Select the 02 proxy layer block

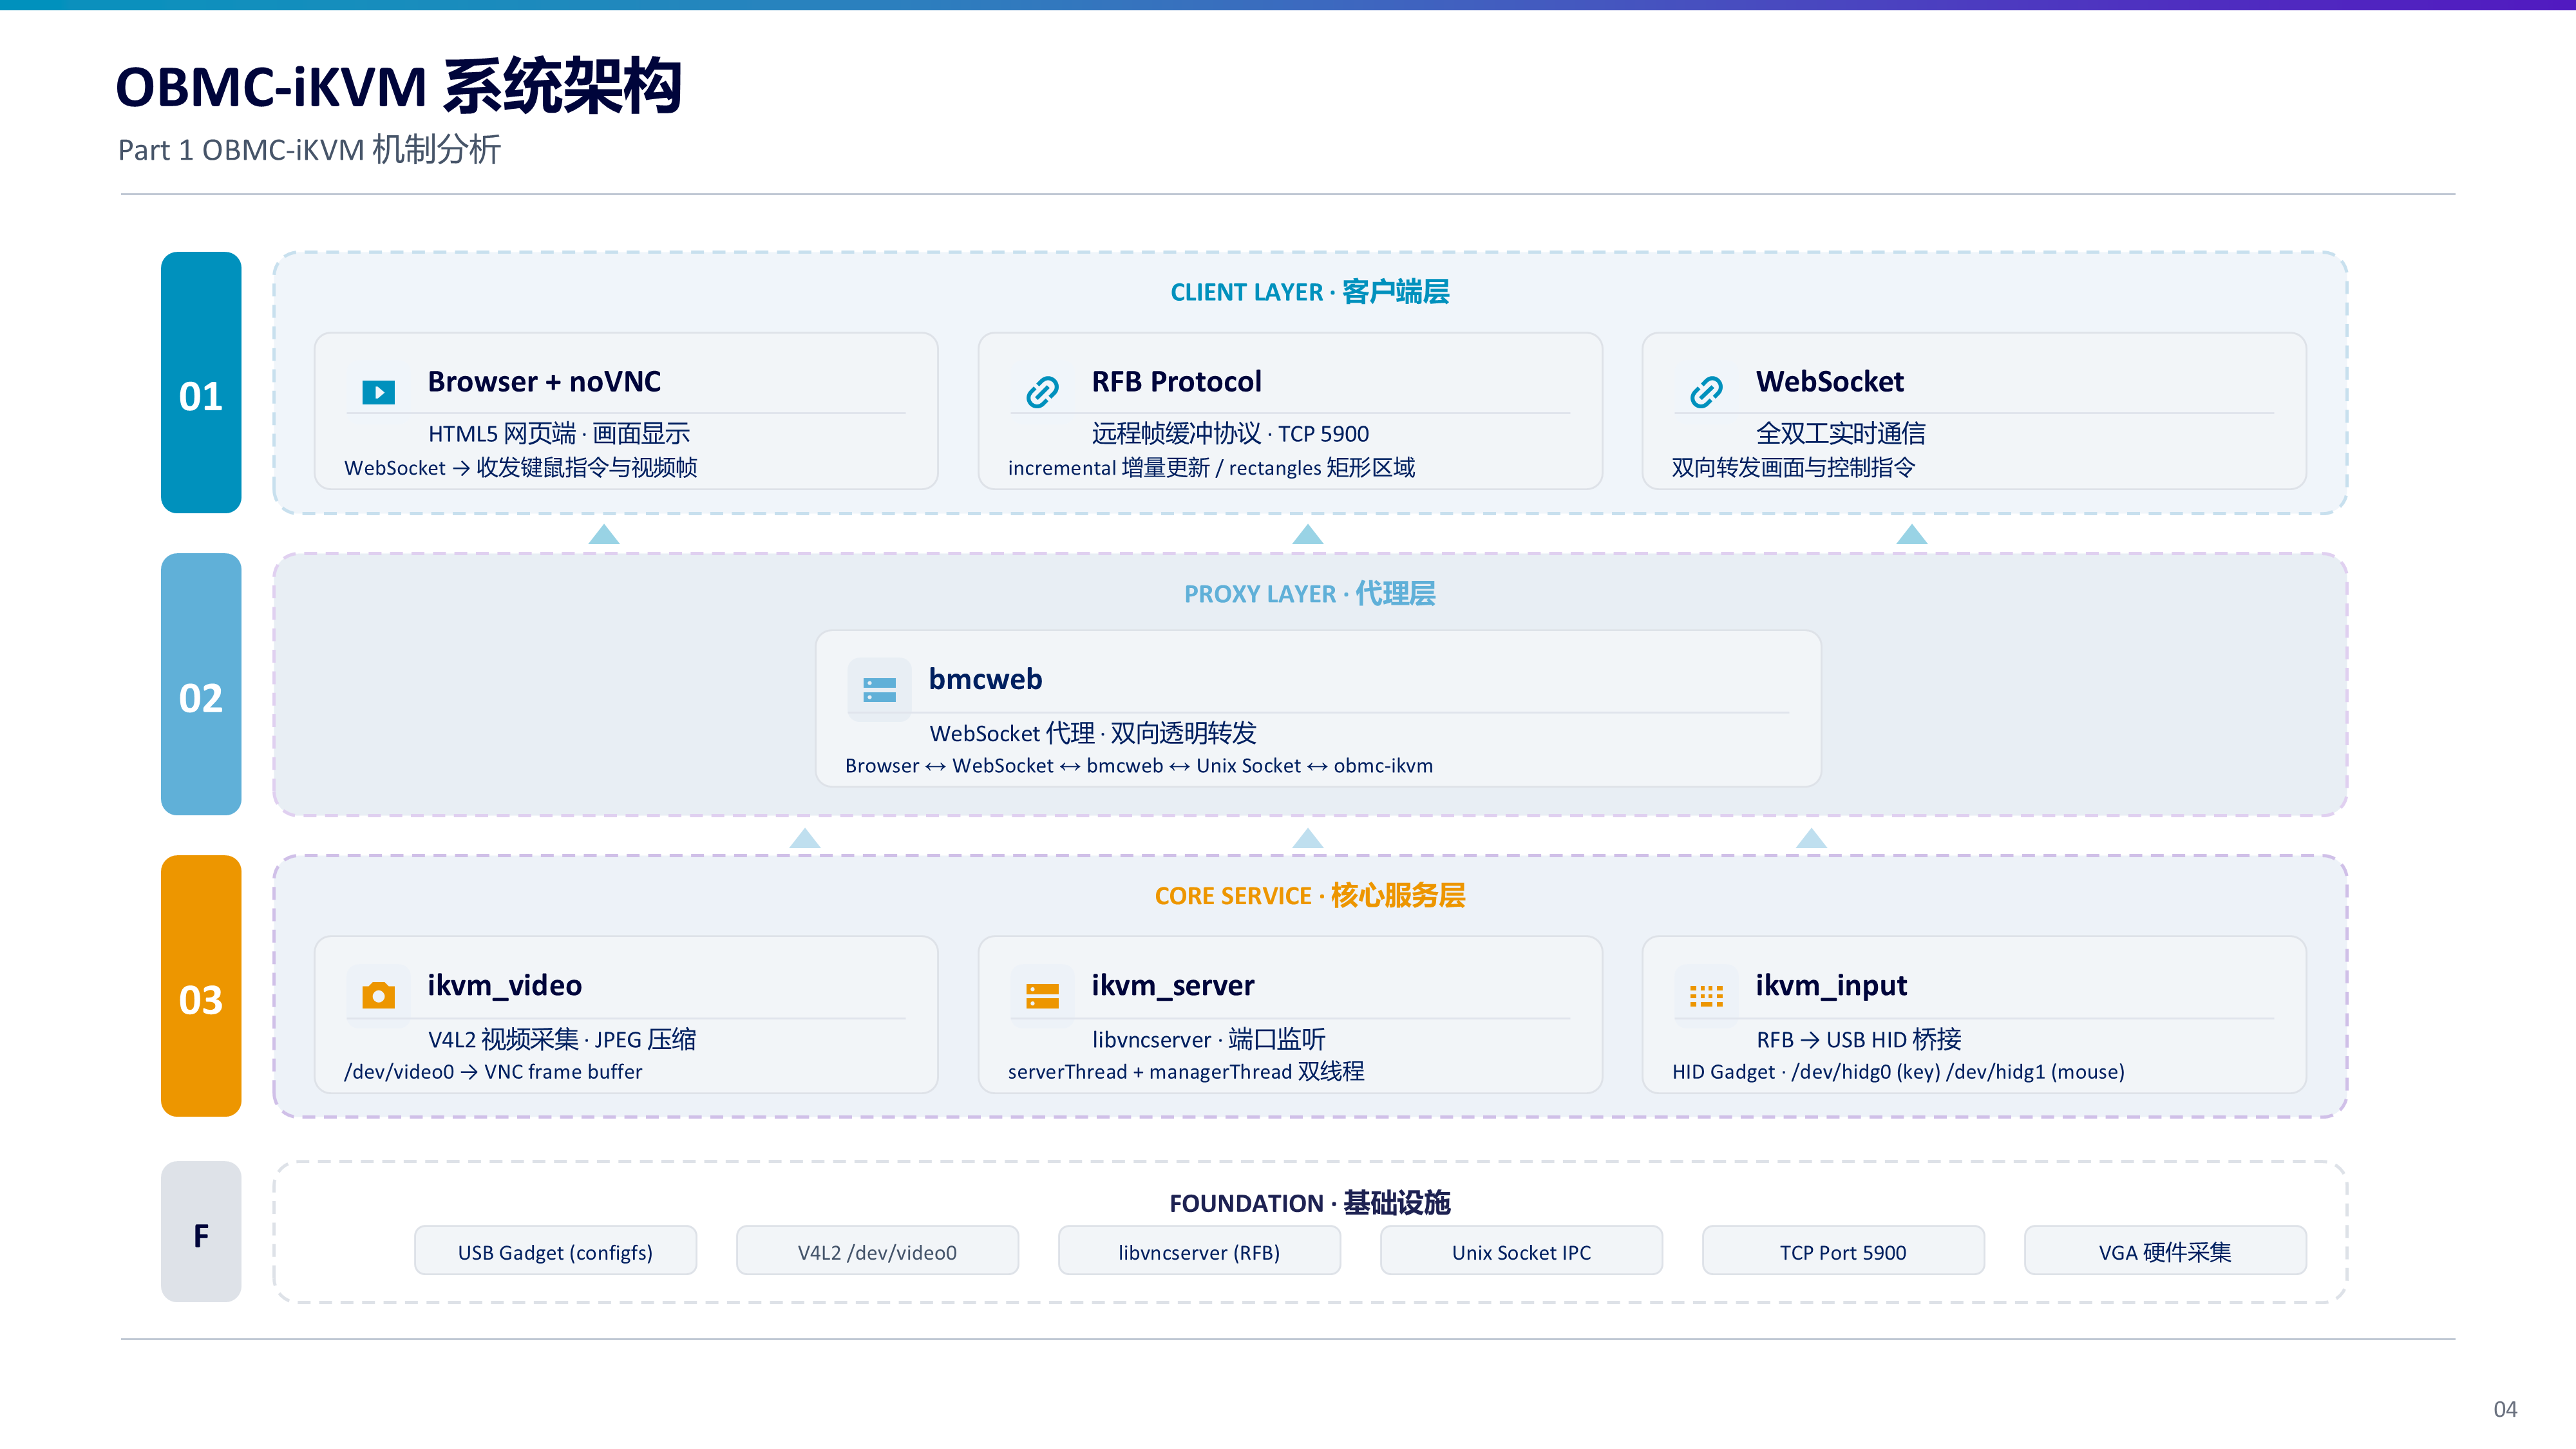[x=201, y=684]
